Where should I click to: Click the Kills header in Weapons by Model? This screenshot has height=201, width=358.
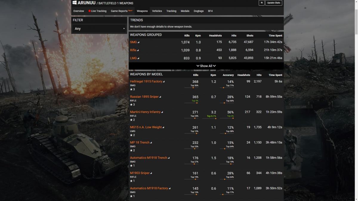(196, 75)
